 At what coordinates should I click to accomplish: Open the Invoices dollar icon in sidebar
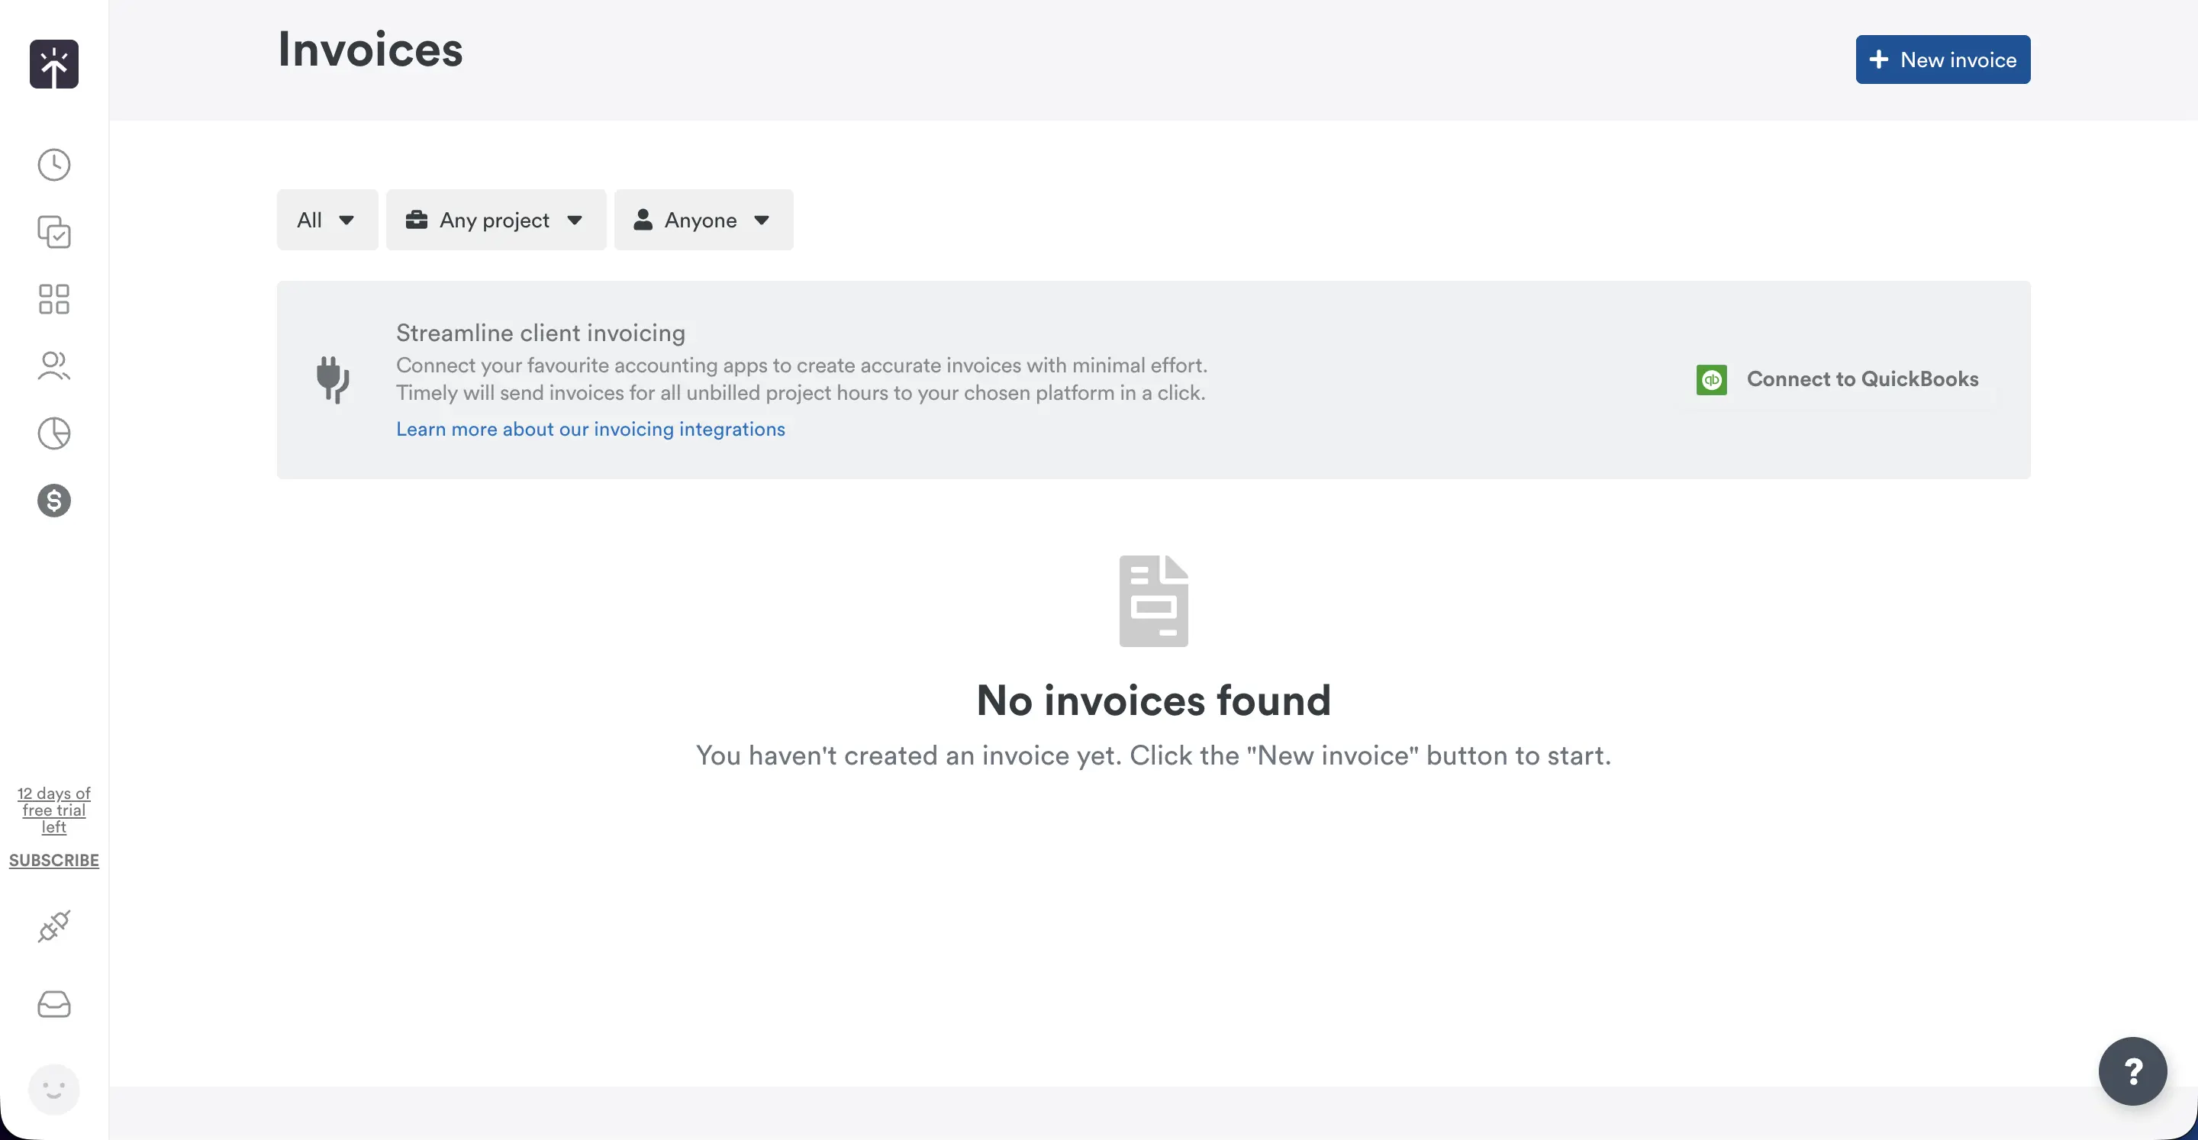[x=53, y=501]
